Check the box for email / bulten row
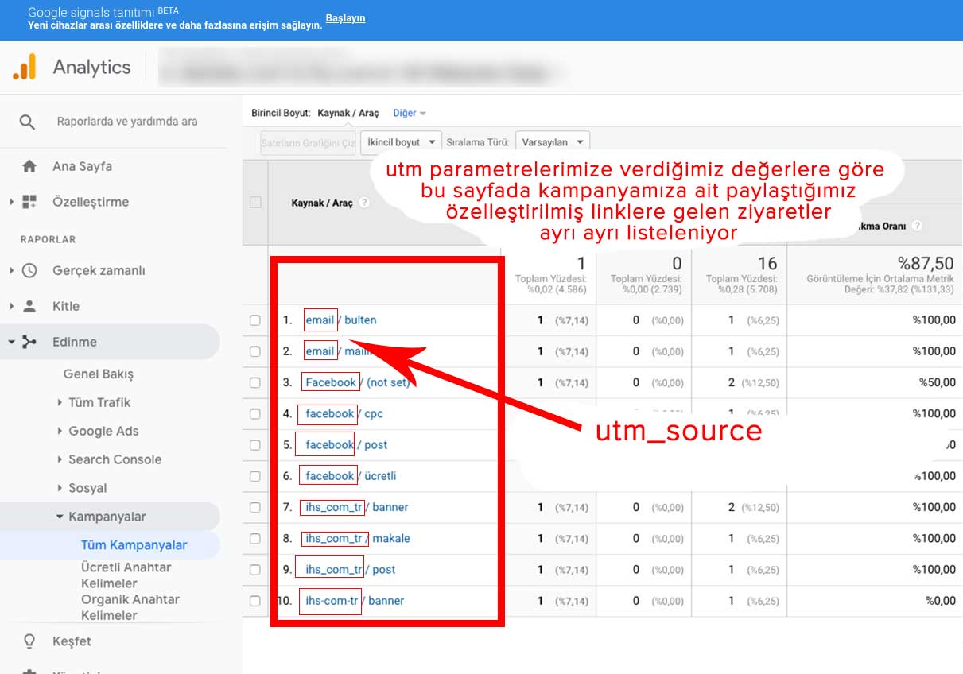This screenshot has height=674, width=963. coord(255,320)
